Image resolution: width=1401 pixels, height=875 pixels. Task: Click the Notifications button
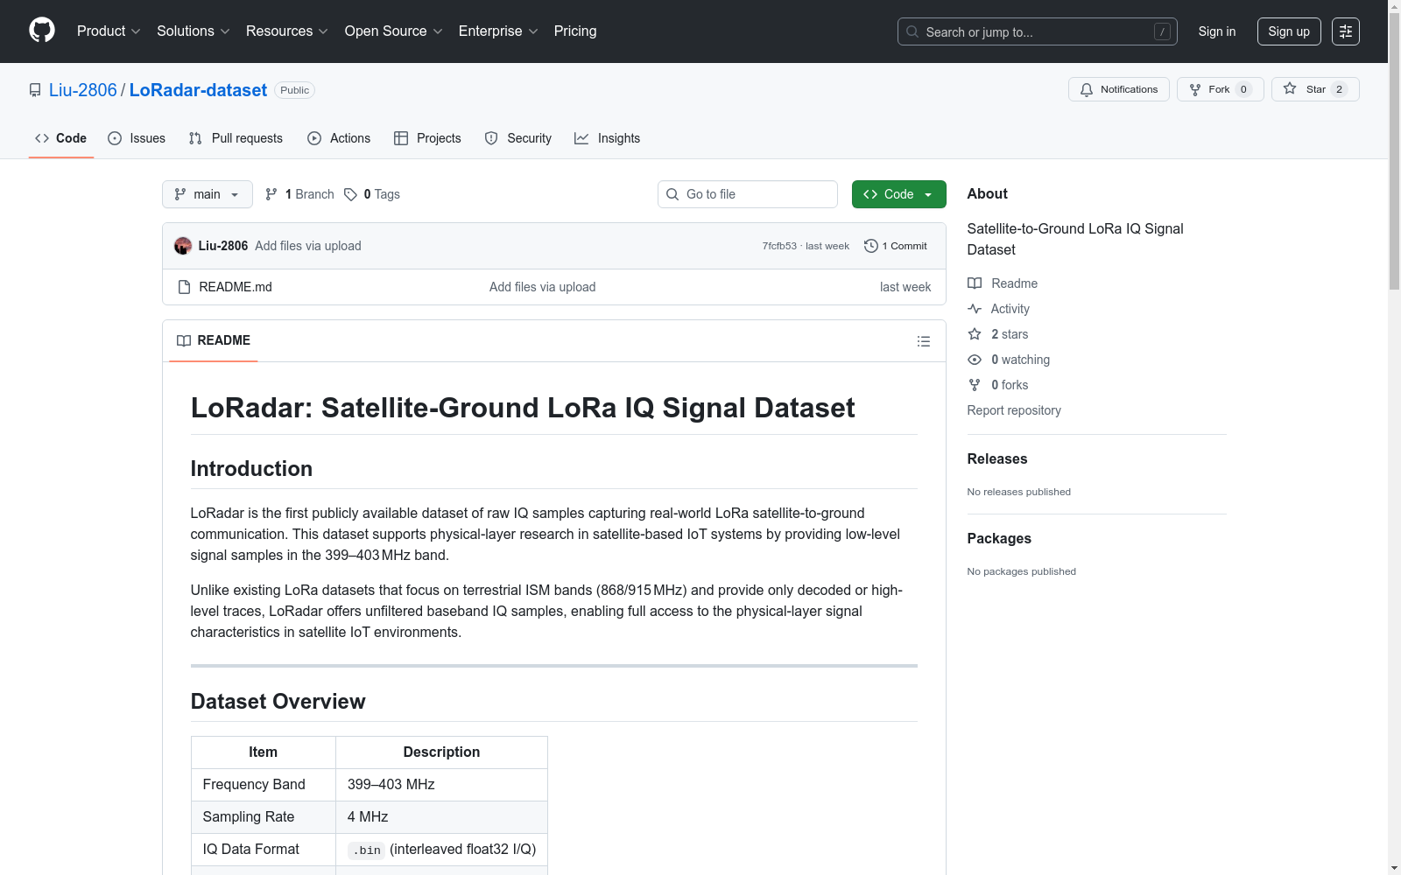(1119, 89)
